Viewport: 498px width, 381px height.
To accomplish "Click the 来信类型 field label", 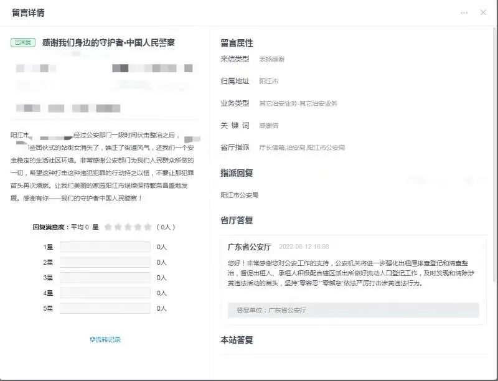I will tap(235, 59).
